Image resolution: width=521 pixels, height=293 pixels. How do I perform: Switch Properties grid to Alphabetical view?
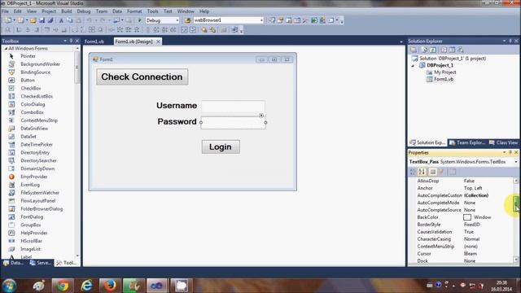[x=422, y=172]
